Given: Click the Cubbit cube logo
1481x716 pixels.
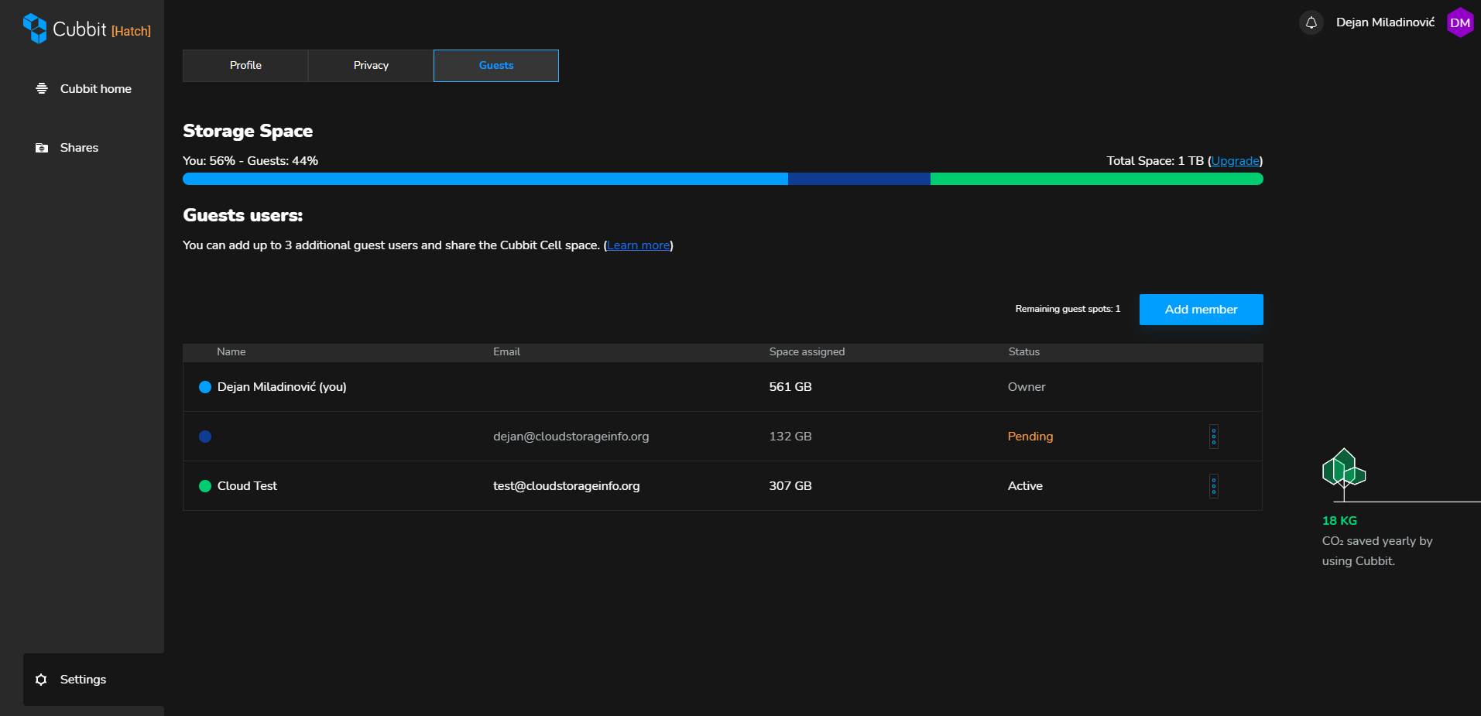Looking at the screenshot, I should 35,29.
